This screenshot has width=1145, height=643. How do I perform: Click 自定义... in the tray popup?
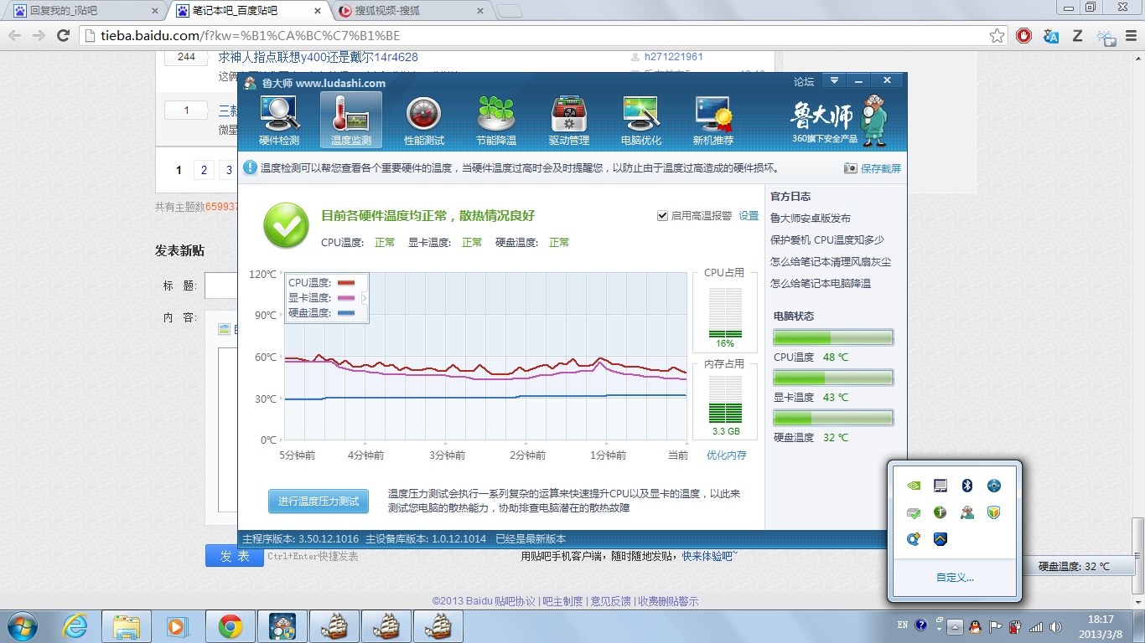click(956, 578)
